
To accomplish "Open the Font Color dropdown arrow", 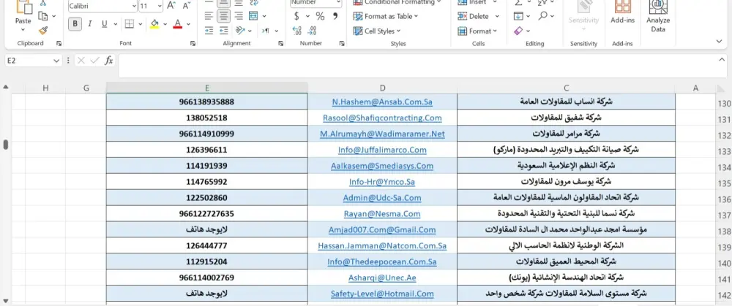I will (x=188, y=24).
